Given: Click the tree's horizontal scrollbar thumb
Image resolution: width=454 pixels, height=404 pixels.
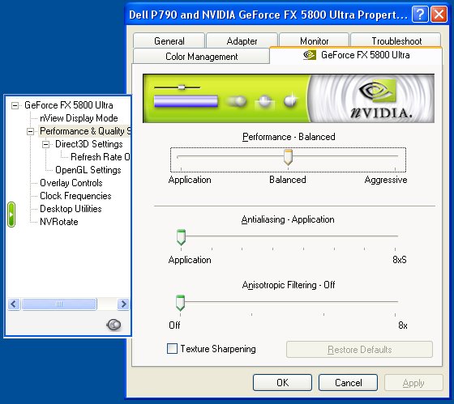Looking at the screenshot, I should pyautogui.click(x=59, y=304).
